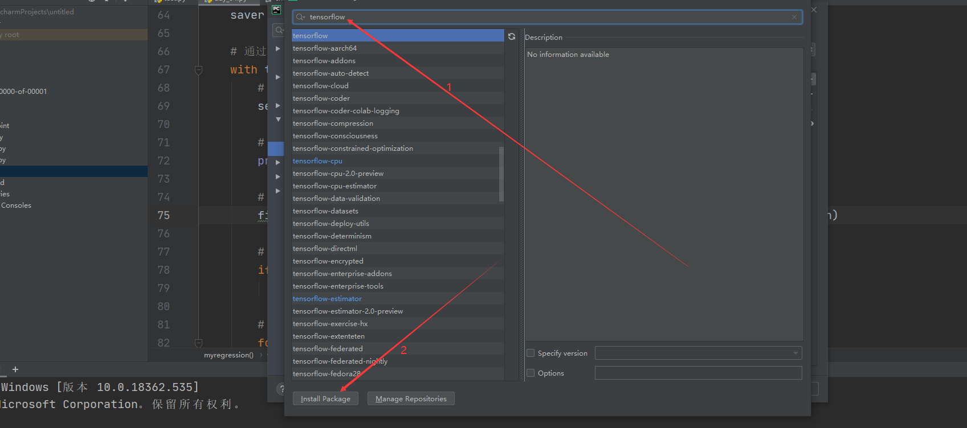This screenshot has height=428, width=967.
Task: Select Consoles item in project tree
Action: tap(16, 205)
